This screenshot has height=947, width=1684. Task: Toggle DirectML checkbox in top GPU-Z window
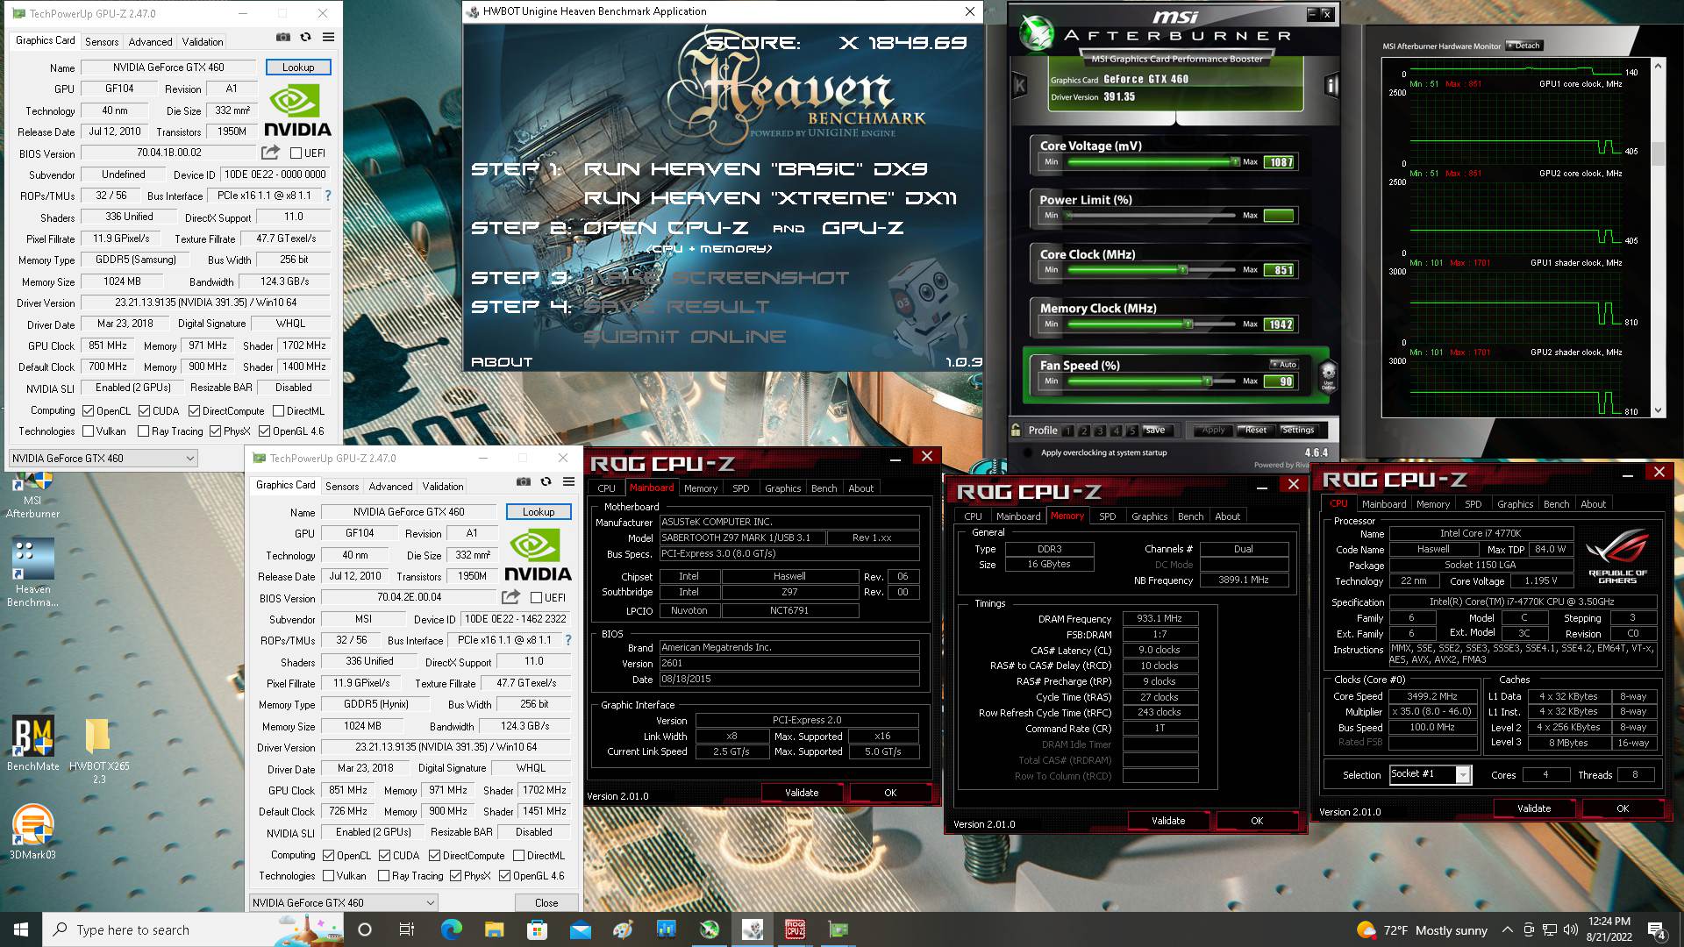pyautogui.click(x=278, y=411)
